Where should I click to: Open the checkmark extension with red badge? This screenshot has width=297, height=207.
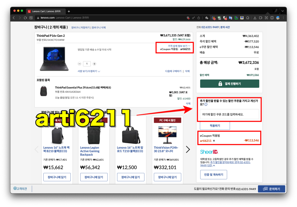click(214, 18)
